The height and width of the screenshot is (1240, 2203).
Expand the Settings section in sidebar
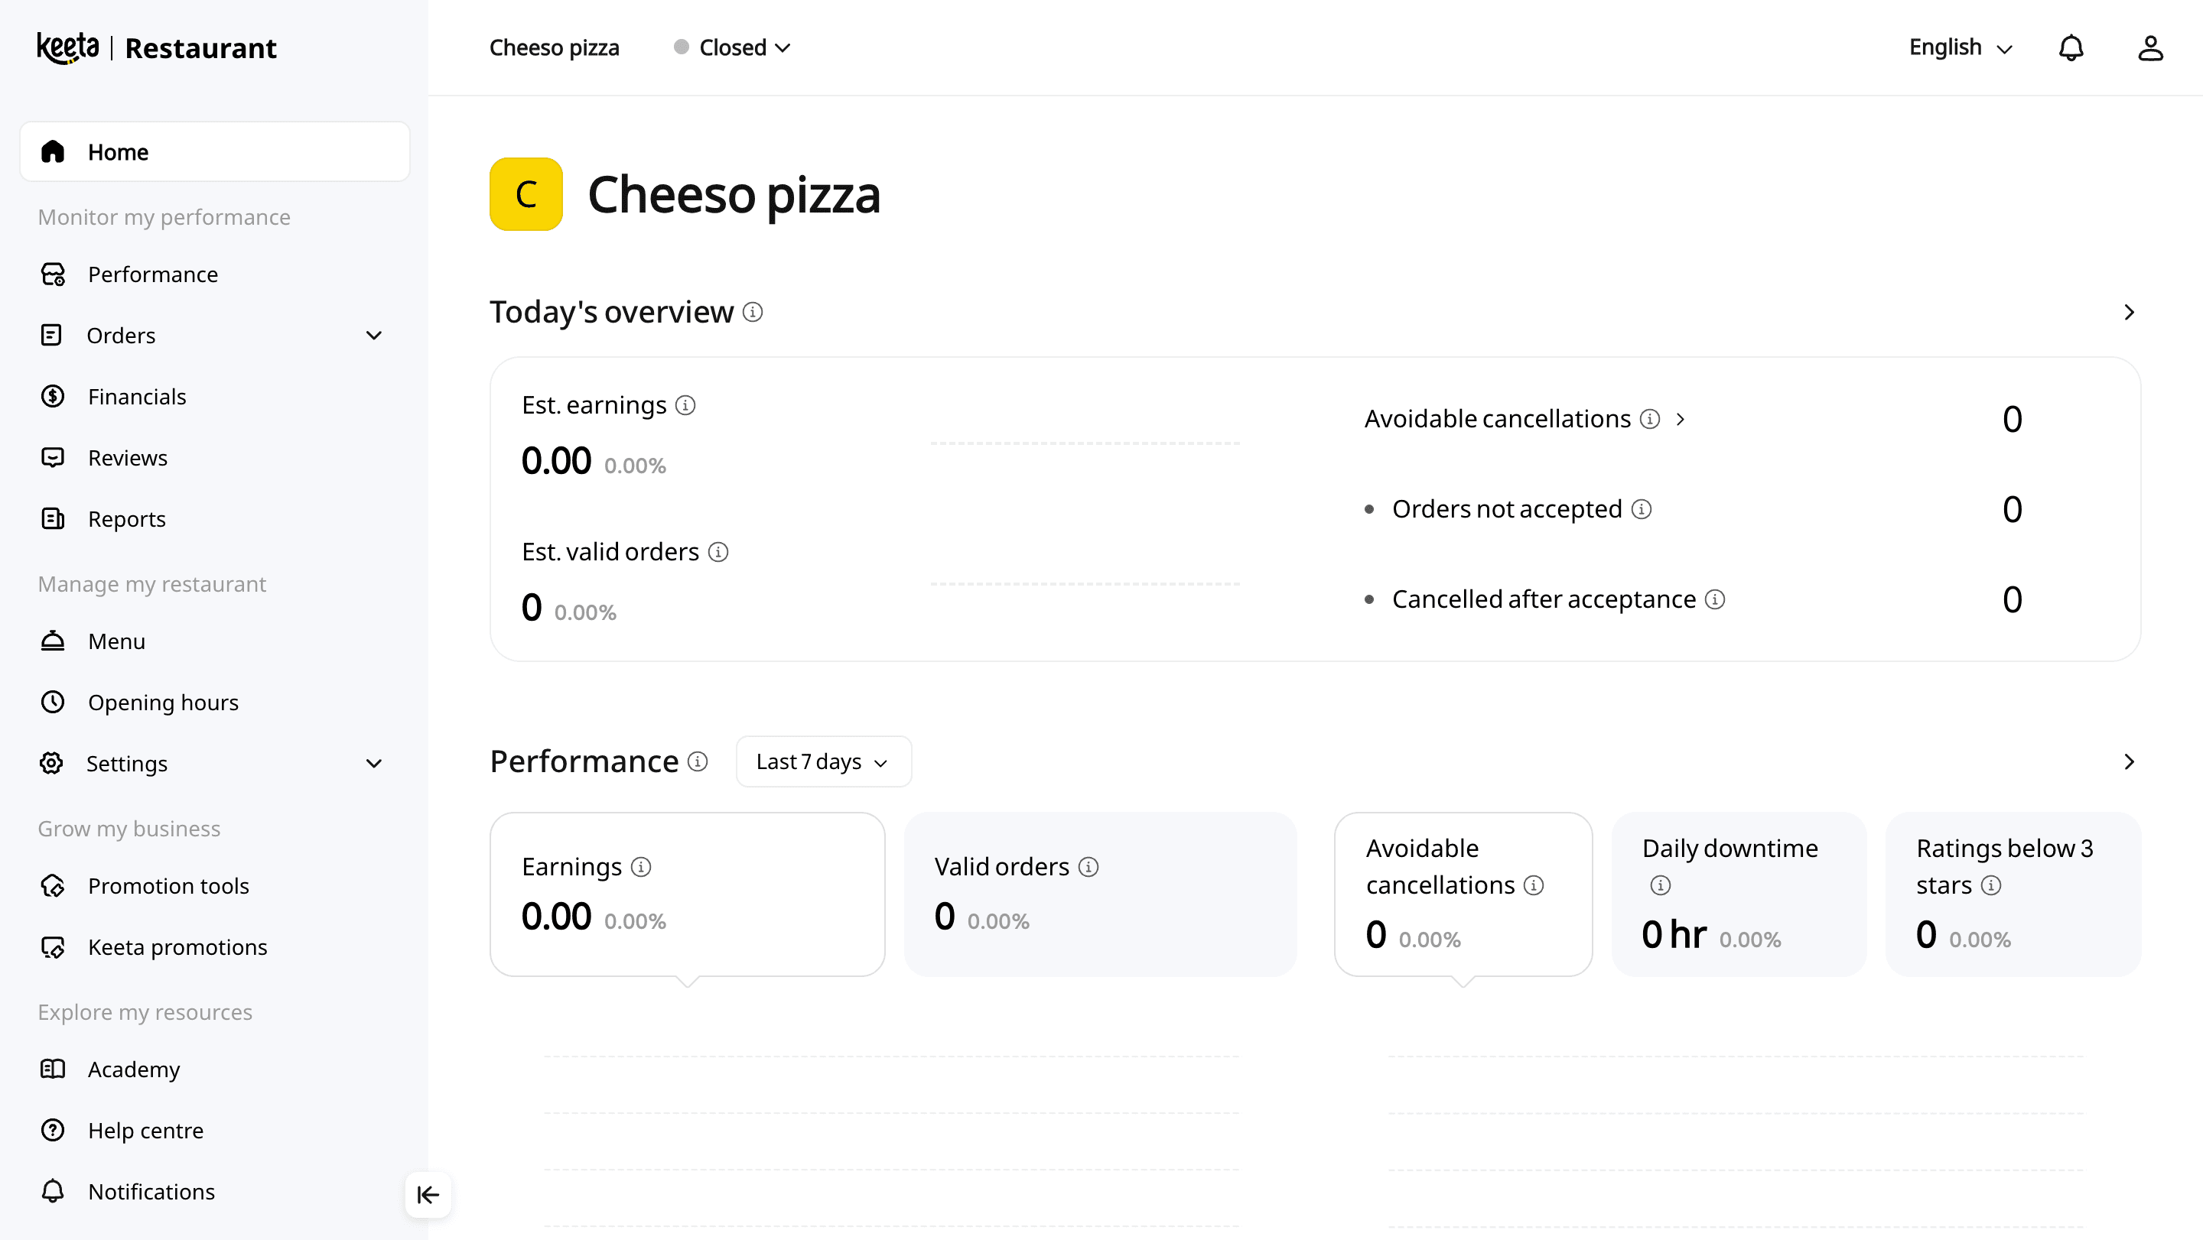click(x=374, y=763)
